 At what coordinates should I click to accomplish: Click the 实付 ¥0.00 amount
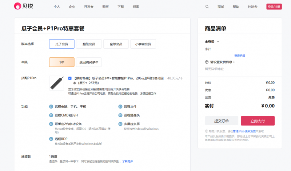[x=268, y=106]
